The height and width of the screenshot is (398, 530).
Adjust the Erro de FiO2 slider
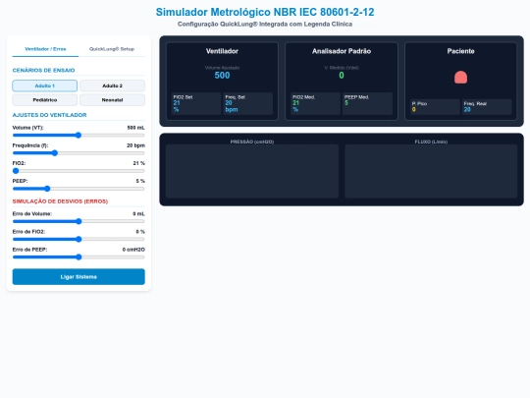[79, 239]
